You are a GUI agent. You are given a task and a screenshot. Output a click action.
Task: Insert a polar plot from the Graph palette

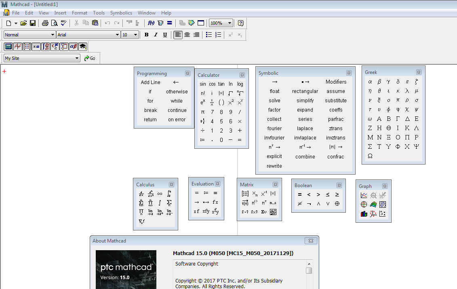(363, 204)
